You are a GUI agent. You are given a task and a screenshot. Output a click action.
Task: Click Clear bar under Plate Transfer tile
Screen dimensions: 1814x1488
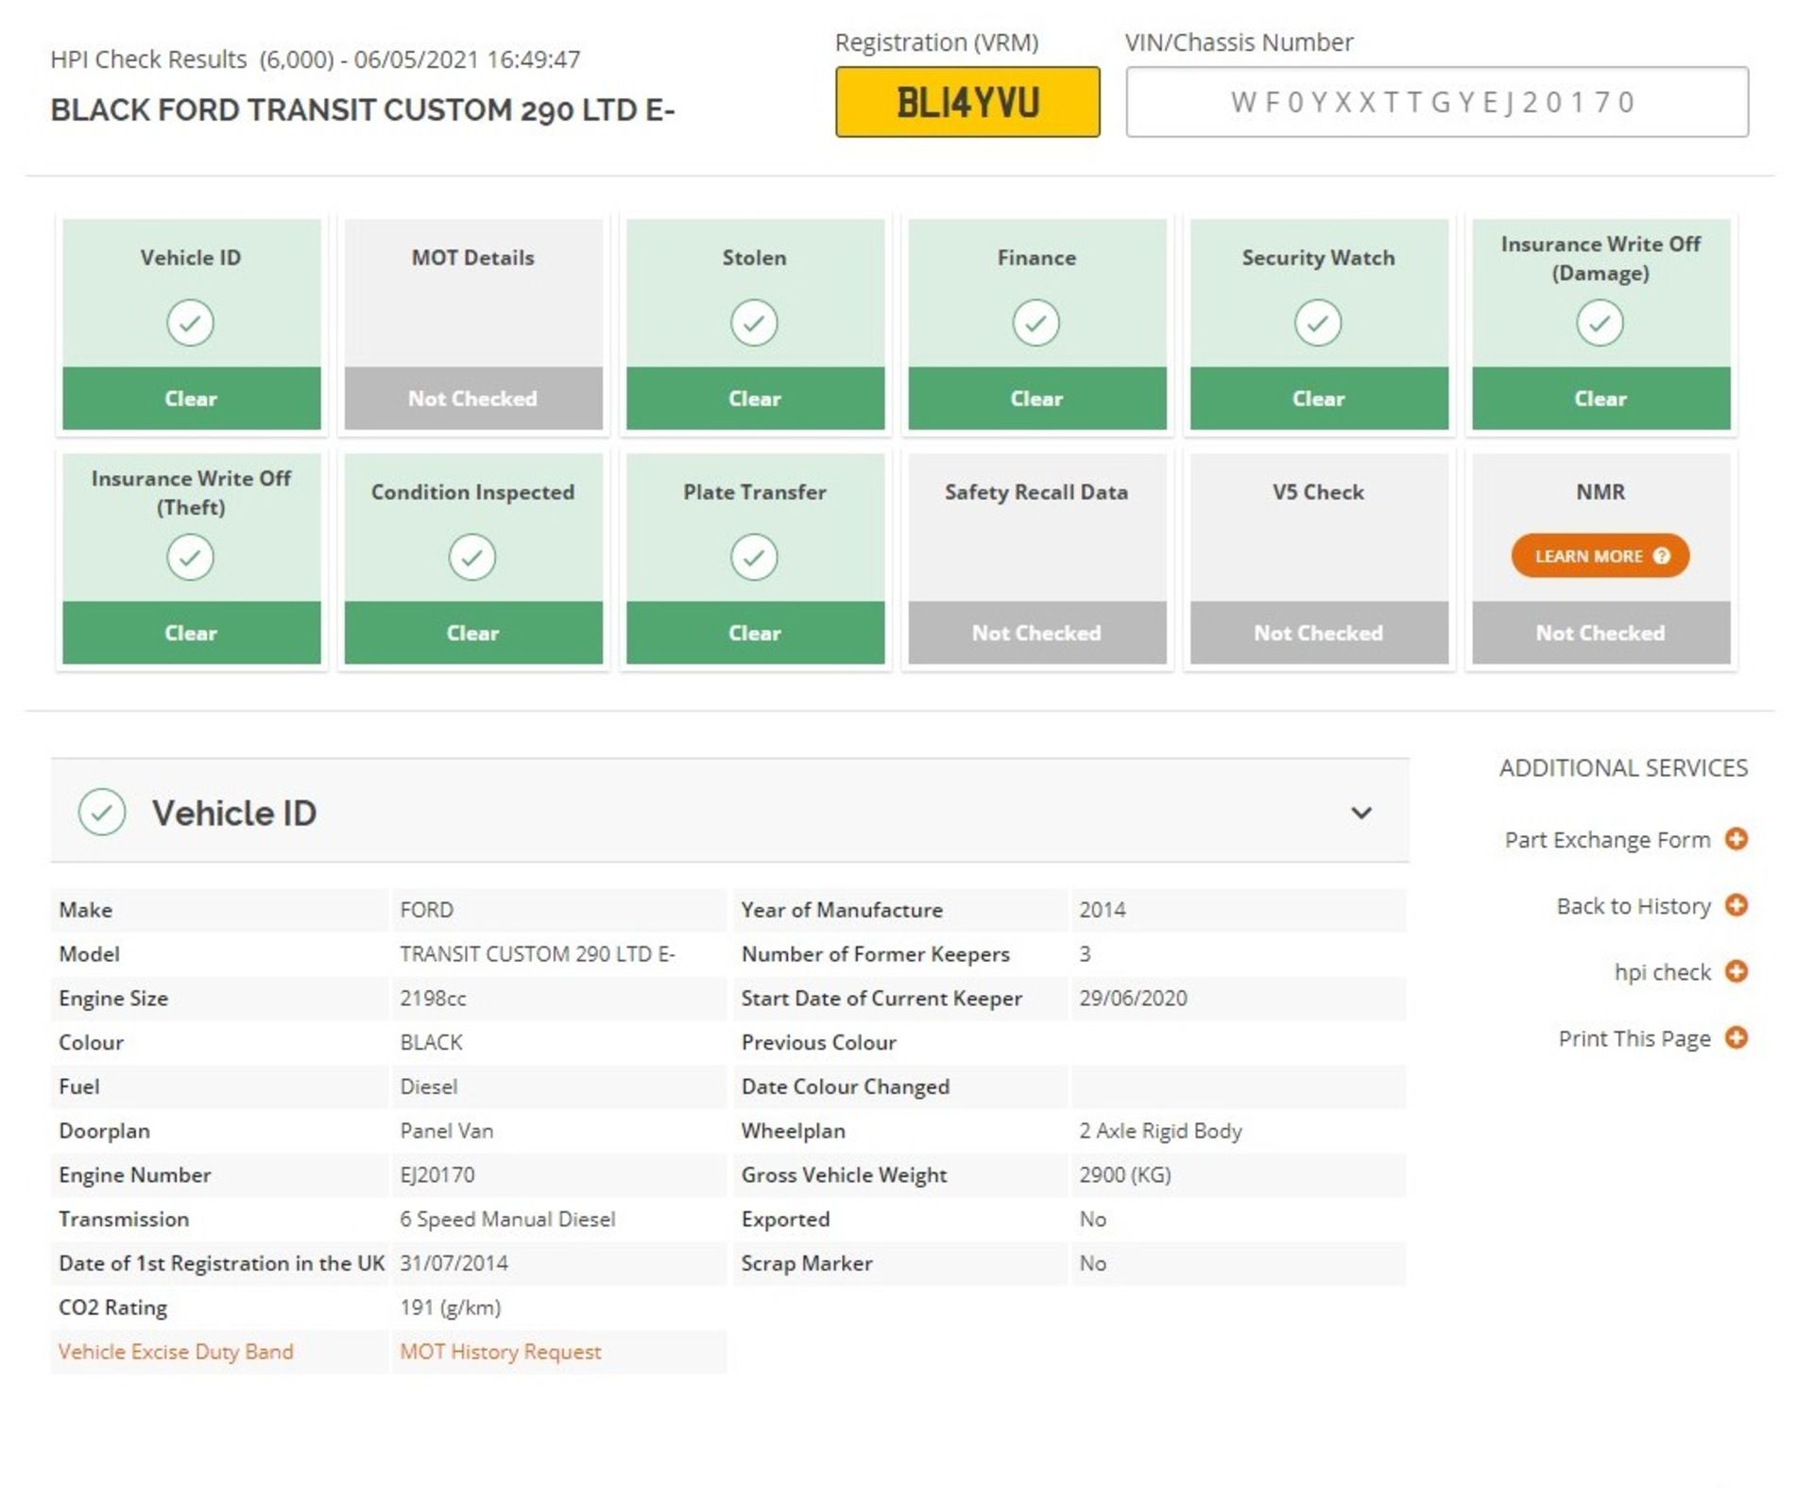tap(755, 632)
